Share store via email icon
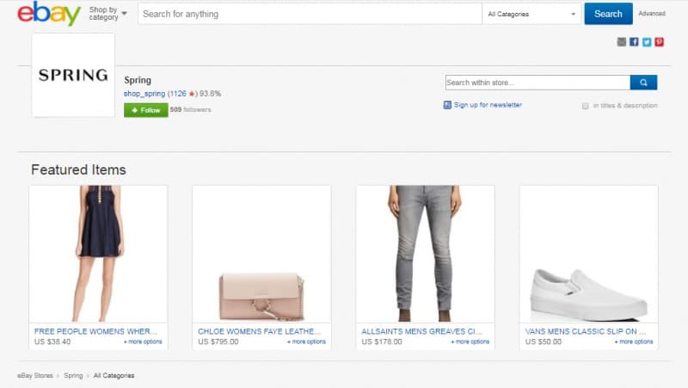The image size is (688, 388). coord(621,41)
